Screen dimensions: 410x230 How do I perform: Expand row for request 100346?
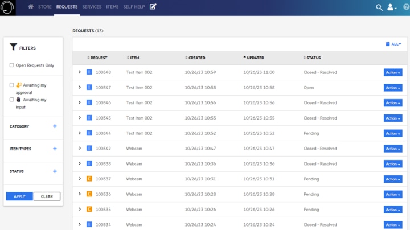coord(80,102)
